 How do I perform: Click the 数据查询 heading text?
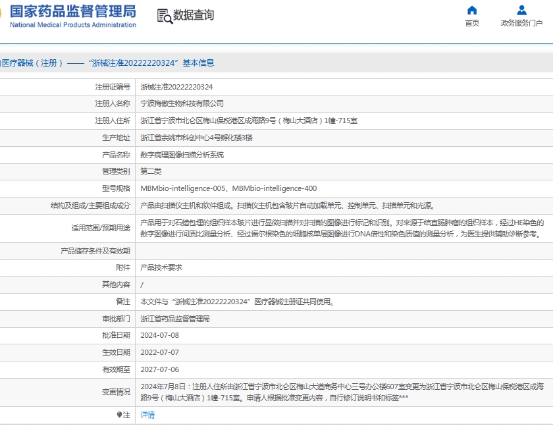point(194,15)
